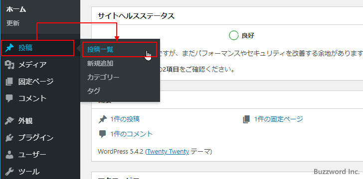
Task: Click the pushpin icon beside 投稿 menu
Action: (x=9, y=48)
